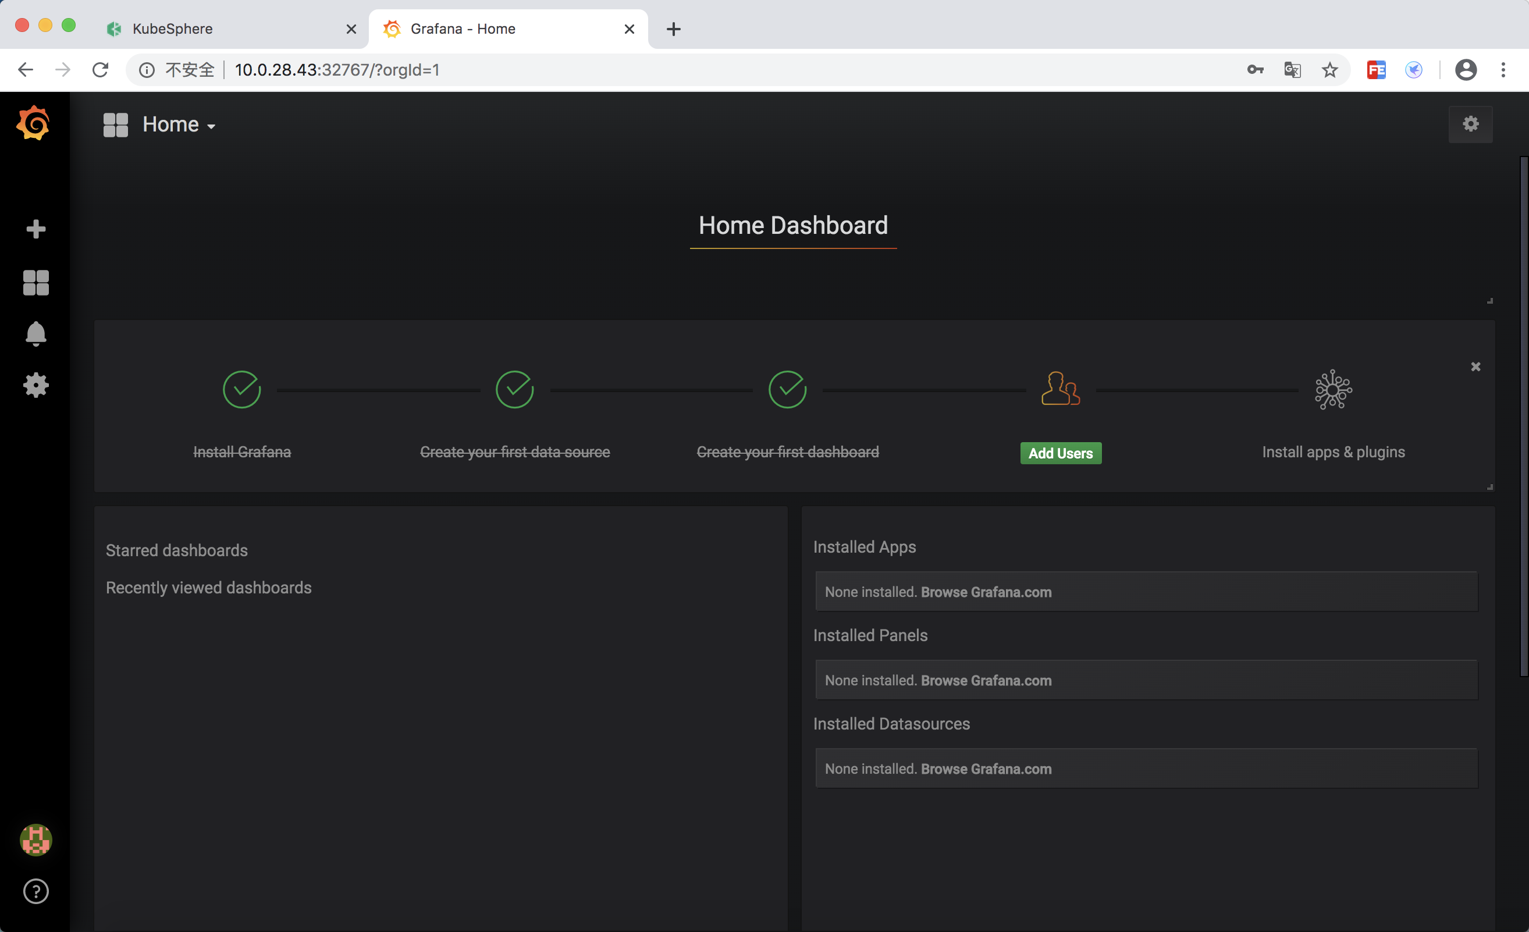The height and width of the screenshot is (932, 1529).
Task: Open the Configuration gear in sidebar
Action: (35, 385)
